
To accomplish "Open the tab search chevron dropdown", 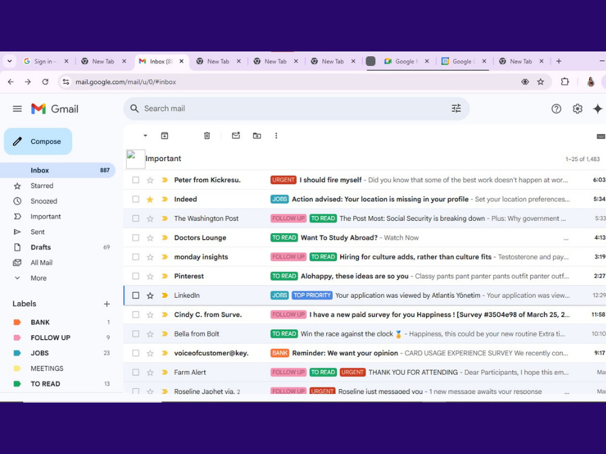I will pyautogui.click(x=10, y=61).
